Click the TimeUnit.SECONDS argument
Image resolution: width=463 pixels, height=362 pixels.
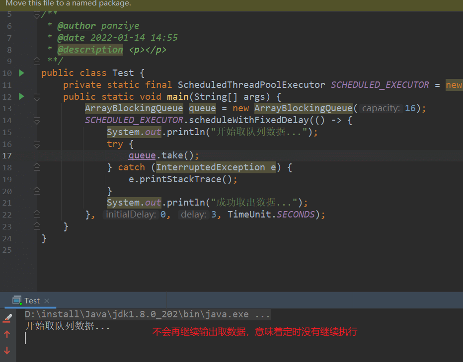coord(271,215)
